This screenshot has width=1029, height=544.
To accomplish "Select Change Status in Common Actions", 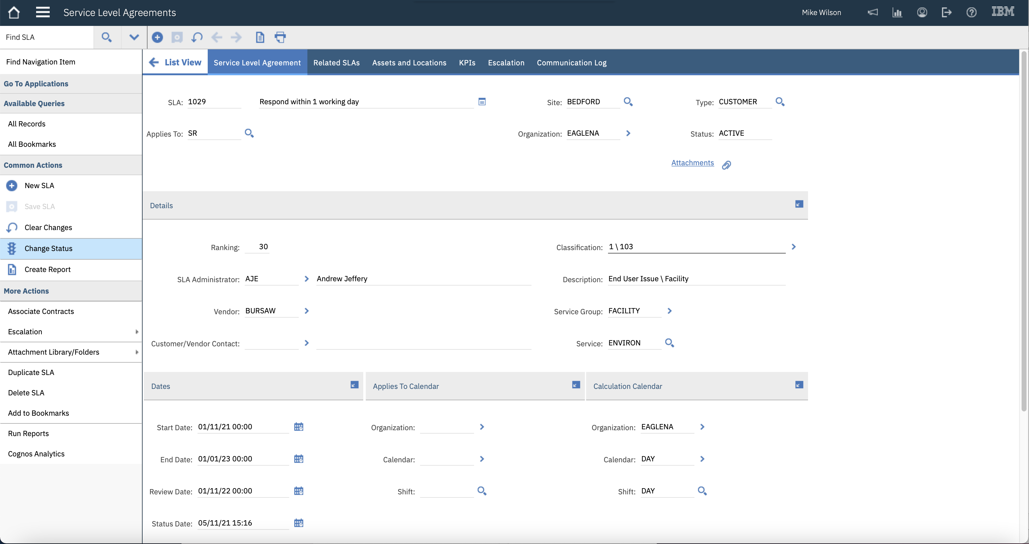I will [48, 249].
